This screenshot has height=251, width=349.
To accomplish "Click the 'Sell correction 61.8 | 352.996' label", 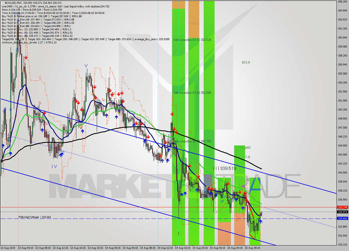I will click(x=192, y=93).
